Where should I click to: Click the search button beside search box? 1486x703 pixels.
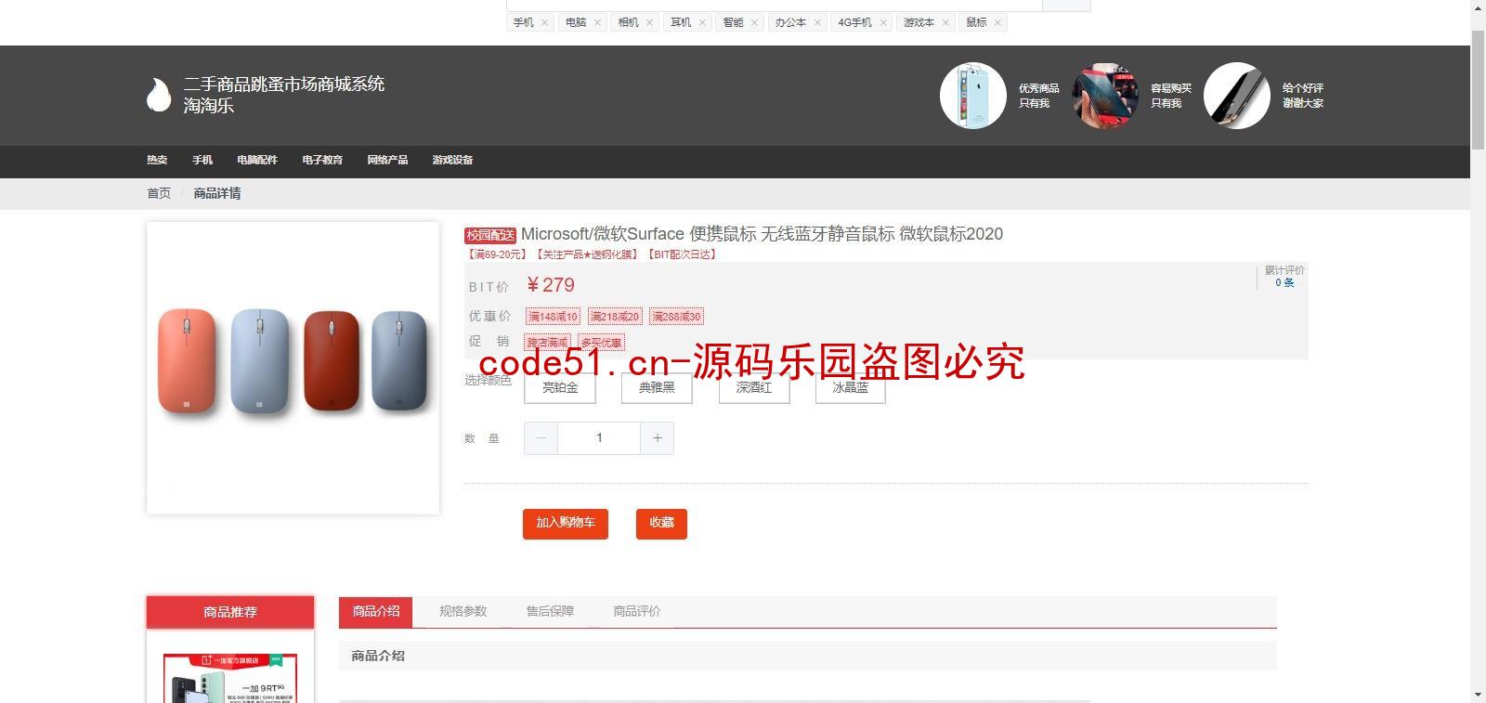(1066, 5)
